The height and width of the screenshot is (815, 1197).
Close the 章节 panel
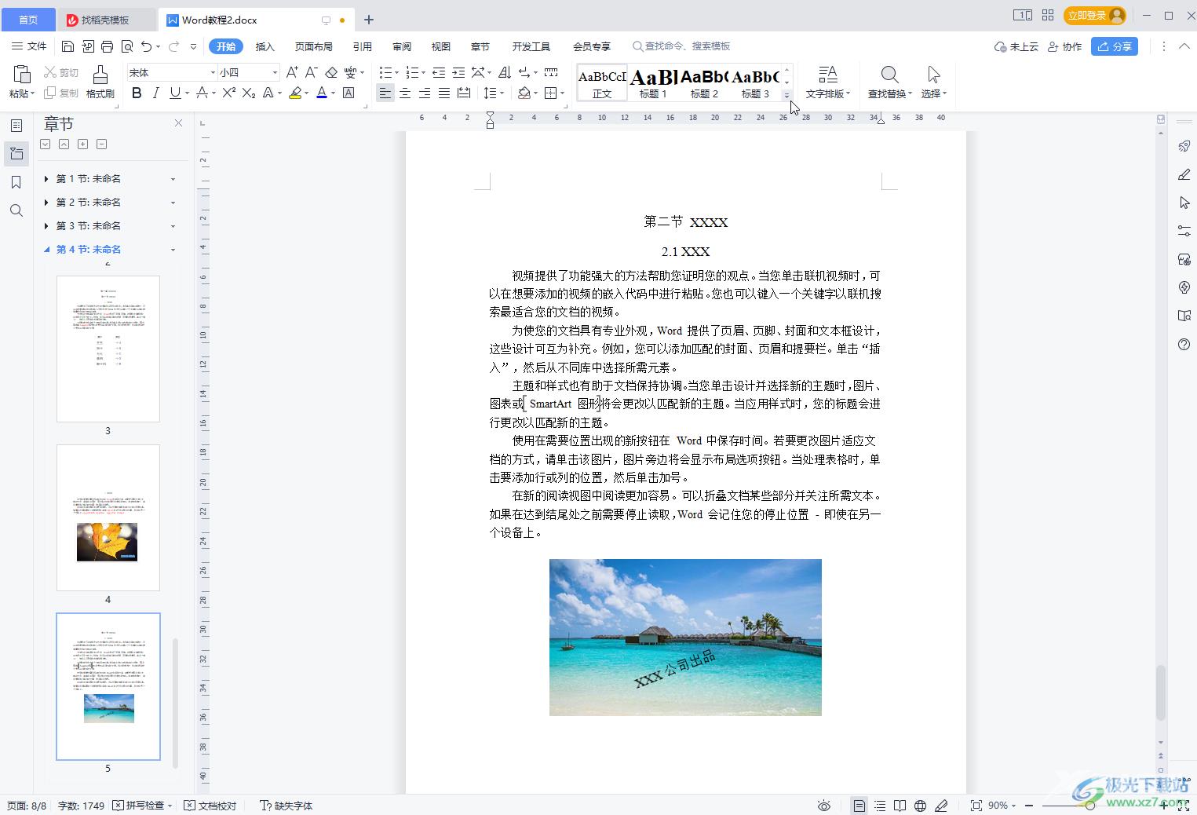178,123
